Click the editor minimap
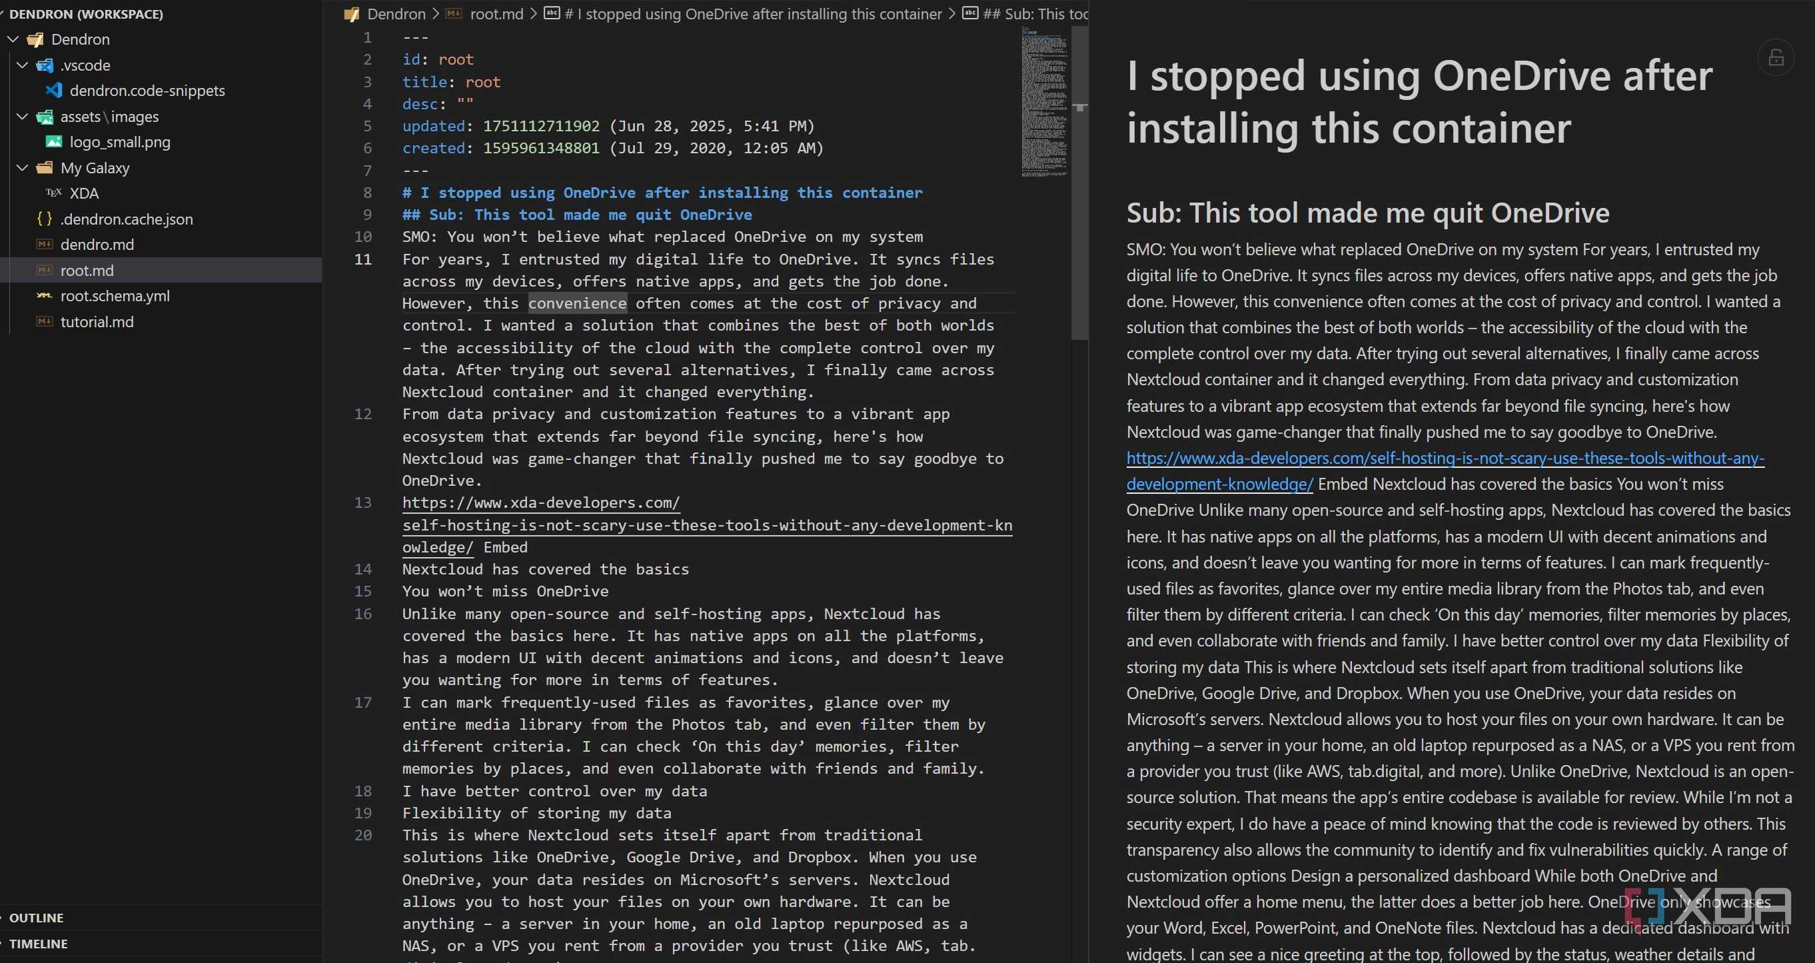The image size is (1815, 963). click(x=1044, y=102)
